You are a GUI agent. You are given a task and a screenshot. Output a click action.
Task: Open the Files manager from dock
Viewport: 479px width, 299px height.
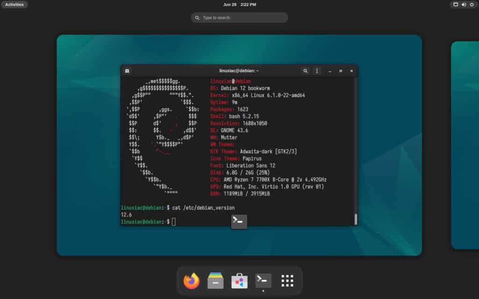click(215, 281)
